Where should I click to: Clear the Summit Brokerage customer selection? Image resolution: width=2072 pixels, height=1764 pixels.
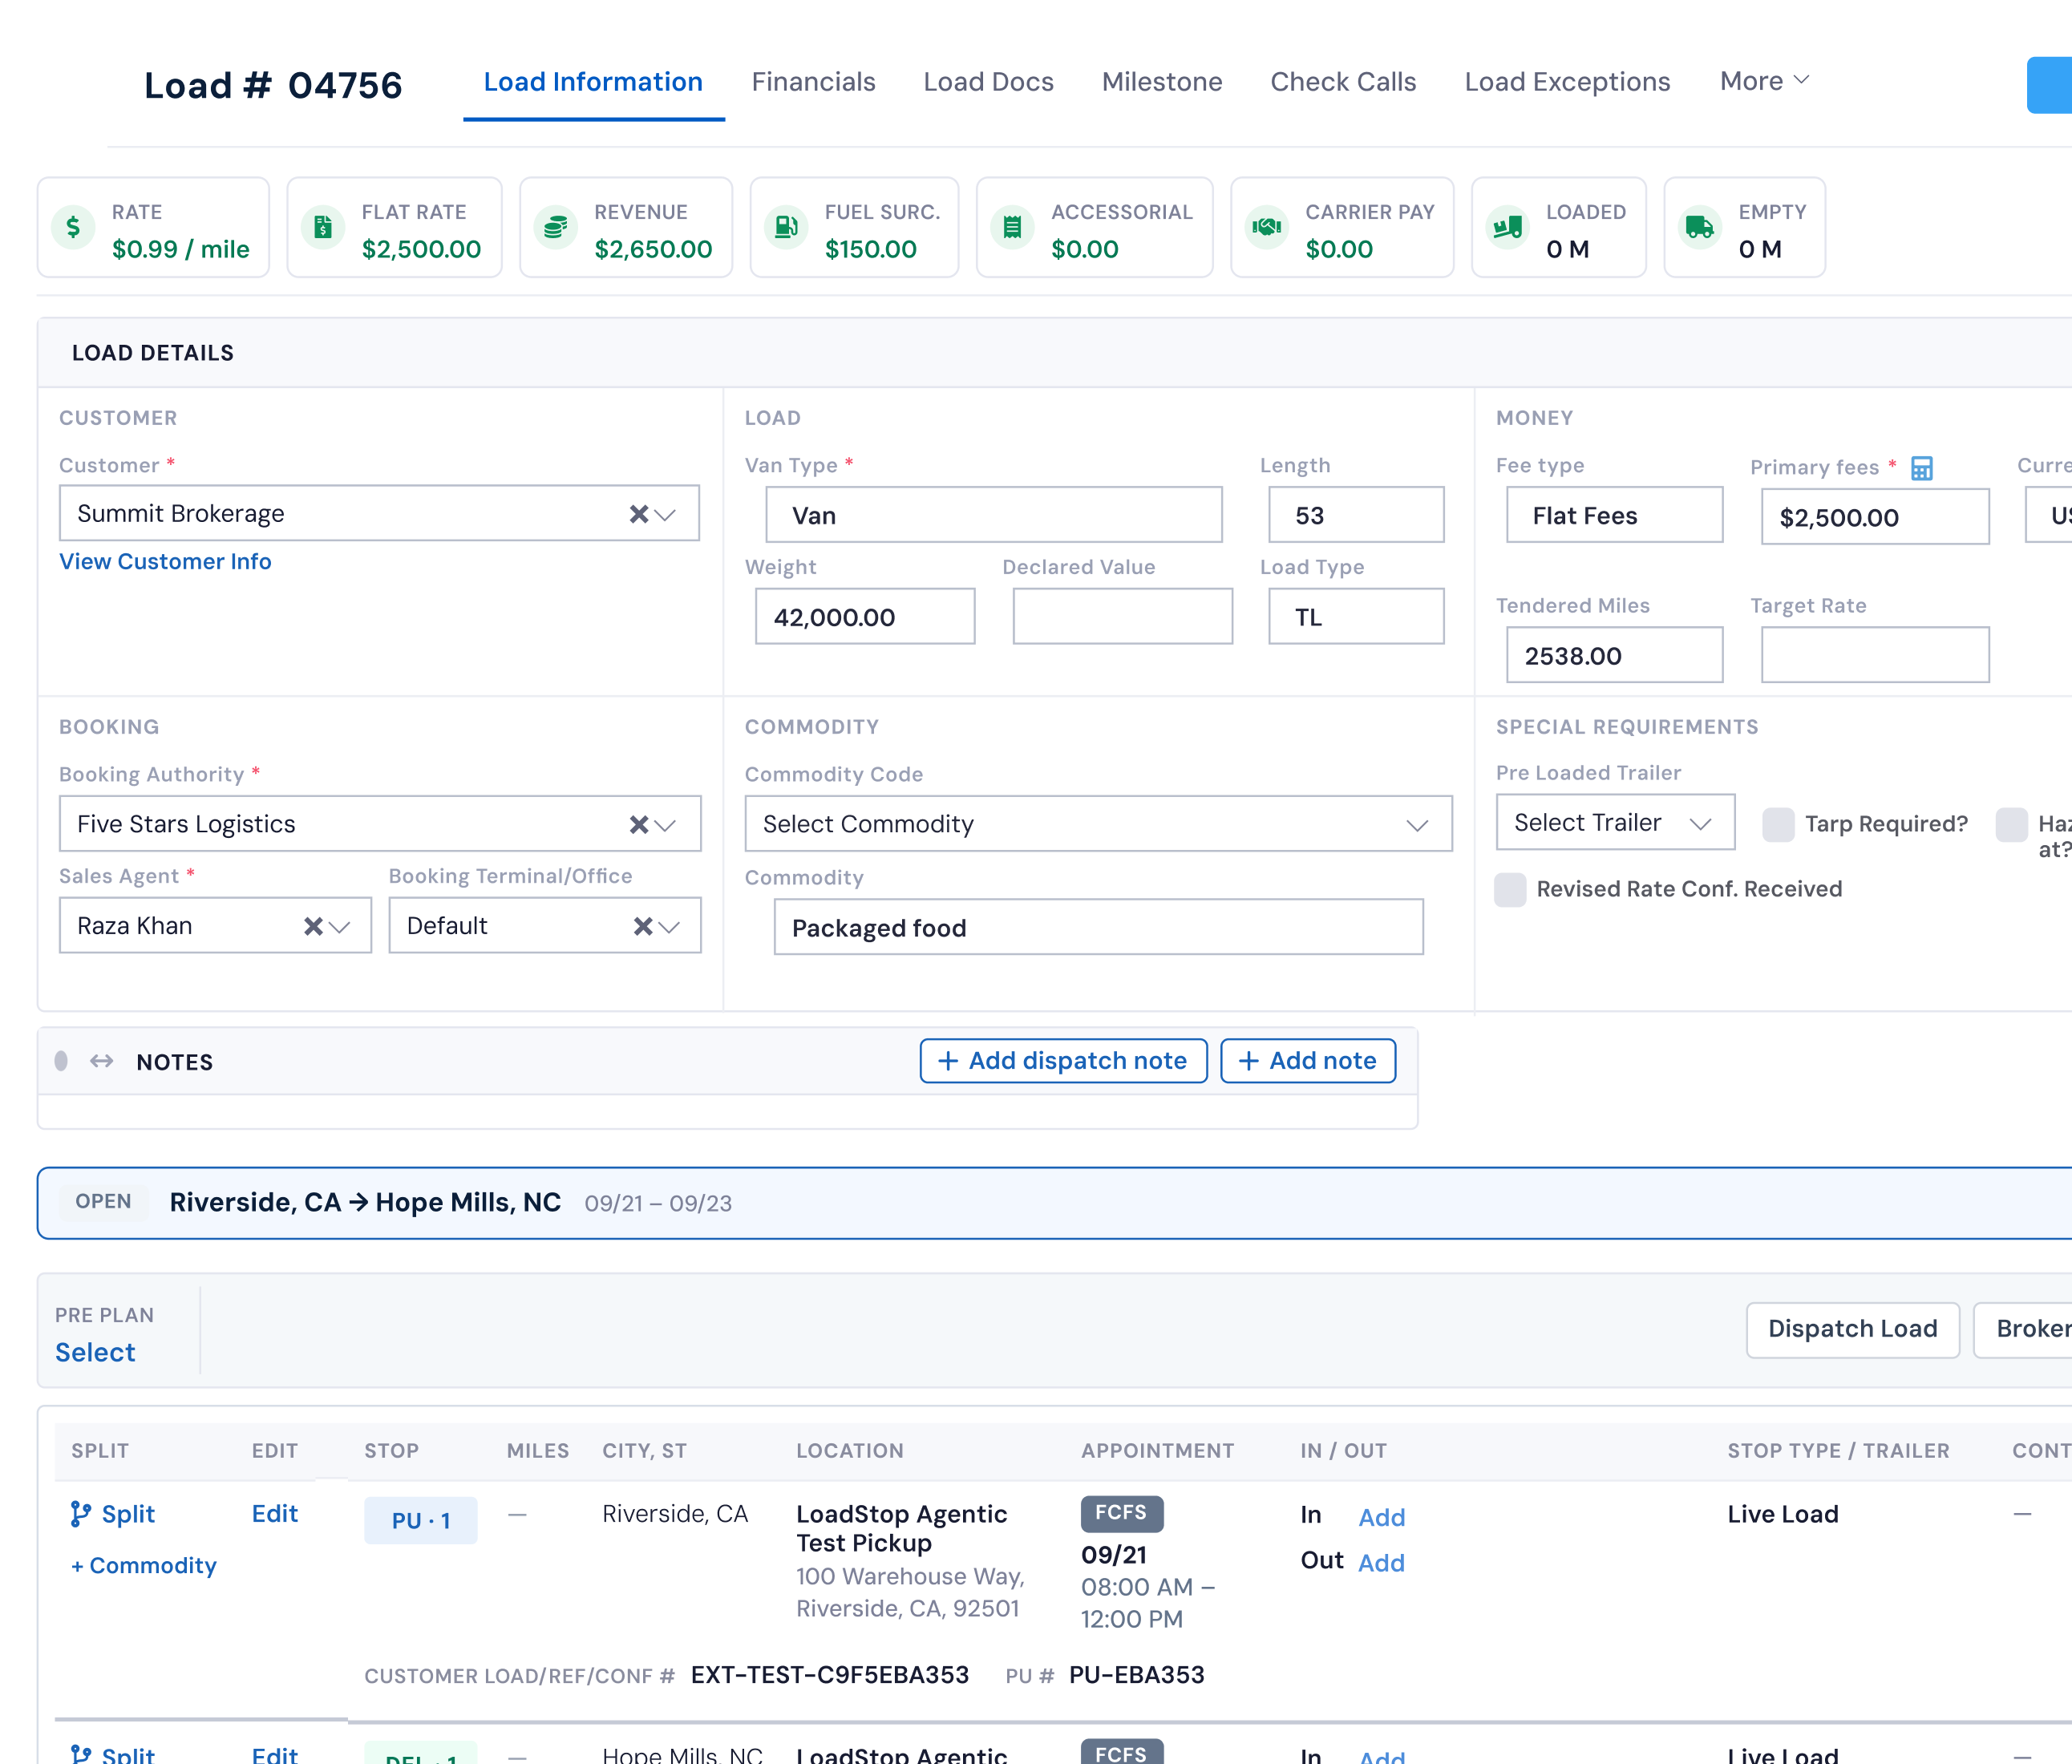[638, 514]
